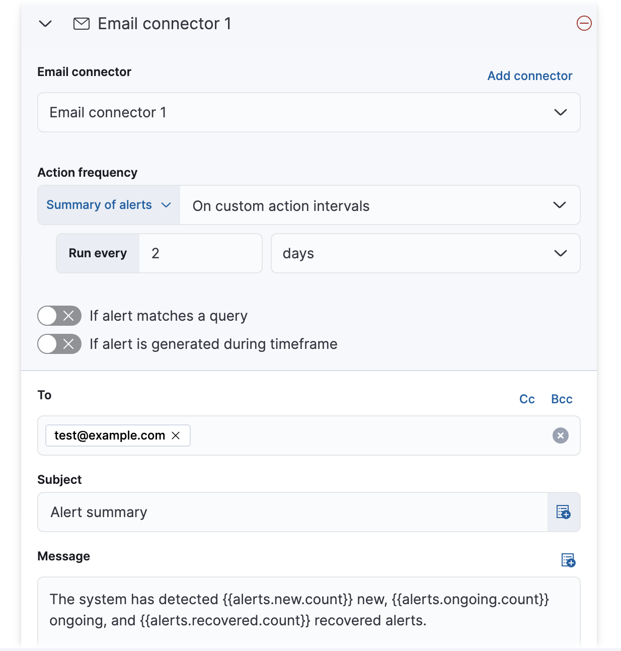621x651 pixels.
Task: Show the Bcc field
Action: pos(561,399)
